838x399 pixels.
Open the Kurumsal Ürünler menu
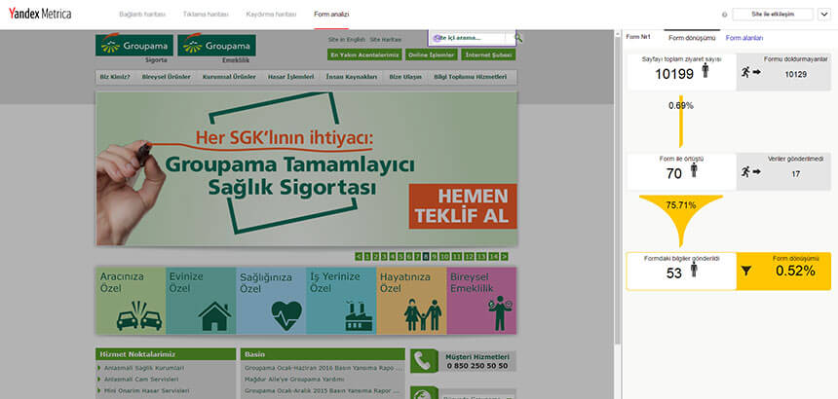pos(229,77)
